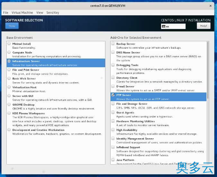This screenshot has height=177, width=217.
Task: Uncheck the FTP Server checkbox
Action: 113,95
